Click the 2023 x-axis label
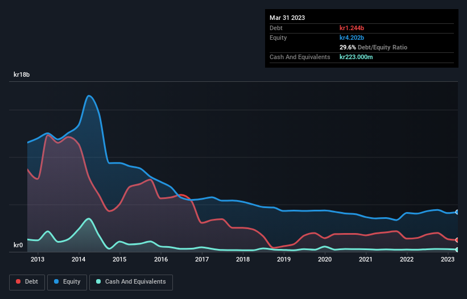The height and width of the screenshot is (299, 467). click(x=447, y=259)
